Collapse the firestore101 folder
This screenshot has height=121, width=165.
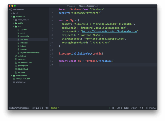click(11, 17)
